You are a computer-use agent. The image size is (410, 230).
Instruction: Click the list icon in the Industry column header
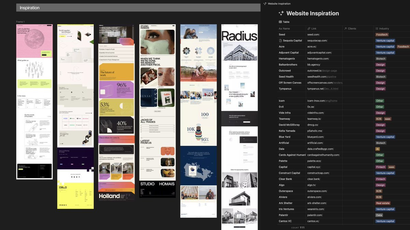click(x=377, y=29)
